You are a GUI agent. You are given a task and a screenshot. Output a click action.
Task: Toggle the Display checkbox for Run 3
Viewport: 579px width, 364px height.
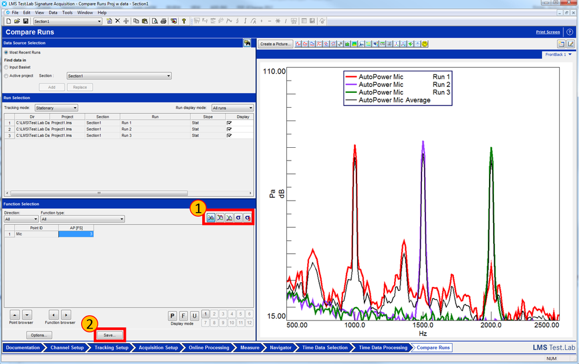[229, 136]
